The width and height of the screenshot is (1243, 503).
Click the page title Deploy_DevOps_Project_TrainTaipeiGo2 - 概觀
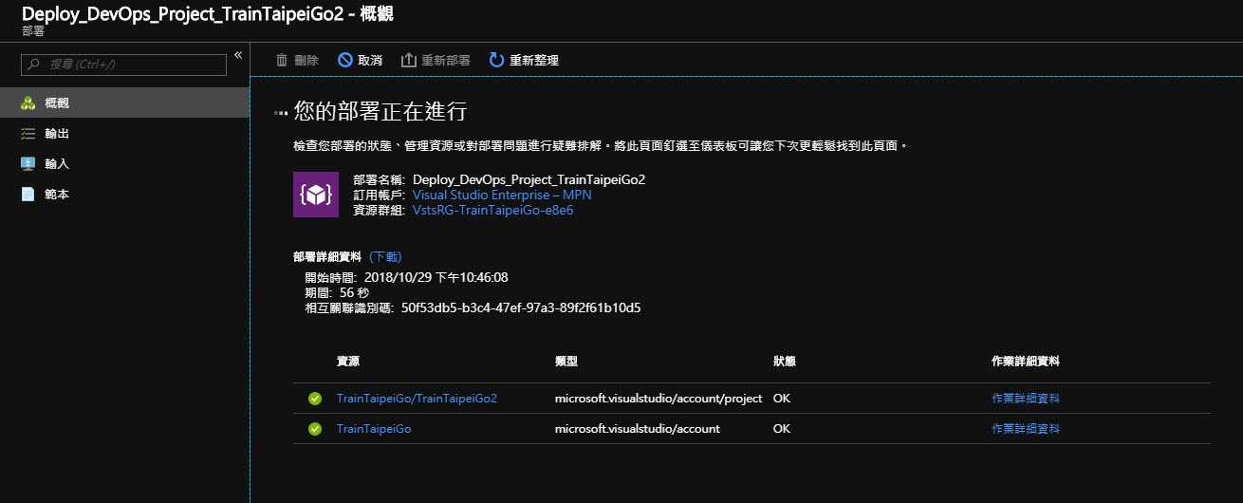click(x=208, y=13)
